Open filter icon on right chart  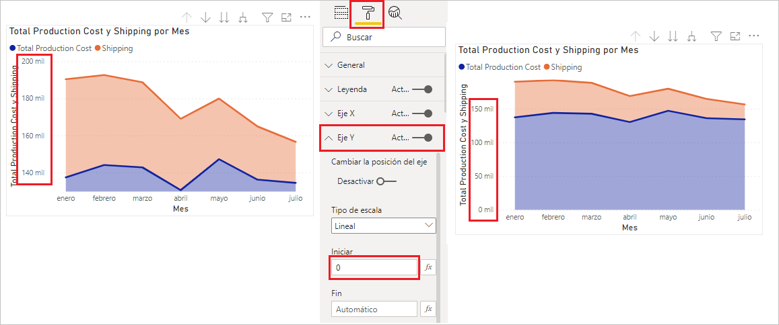click(716, 36)
